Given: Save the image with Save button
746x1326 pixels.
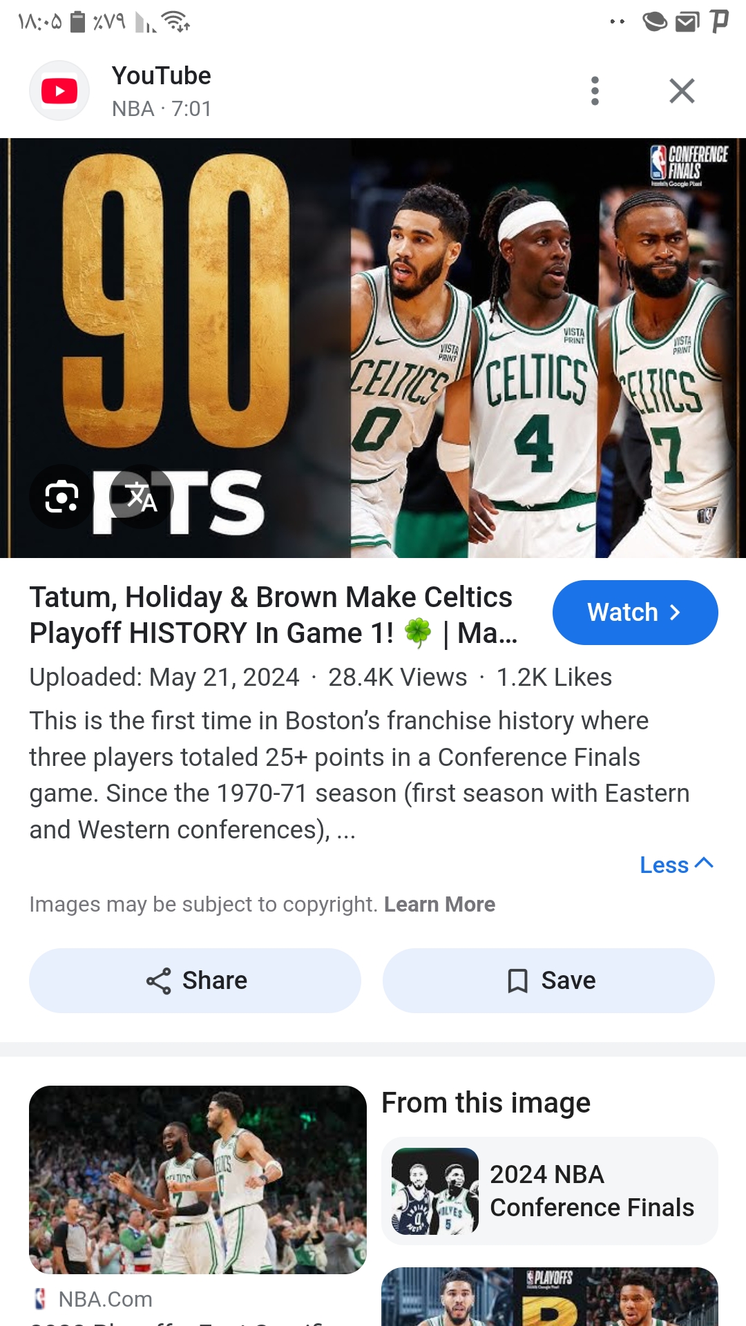Looking at the screenshot, I should coord(548,981).
